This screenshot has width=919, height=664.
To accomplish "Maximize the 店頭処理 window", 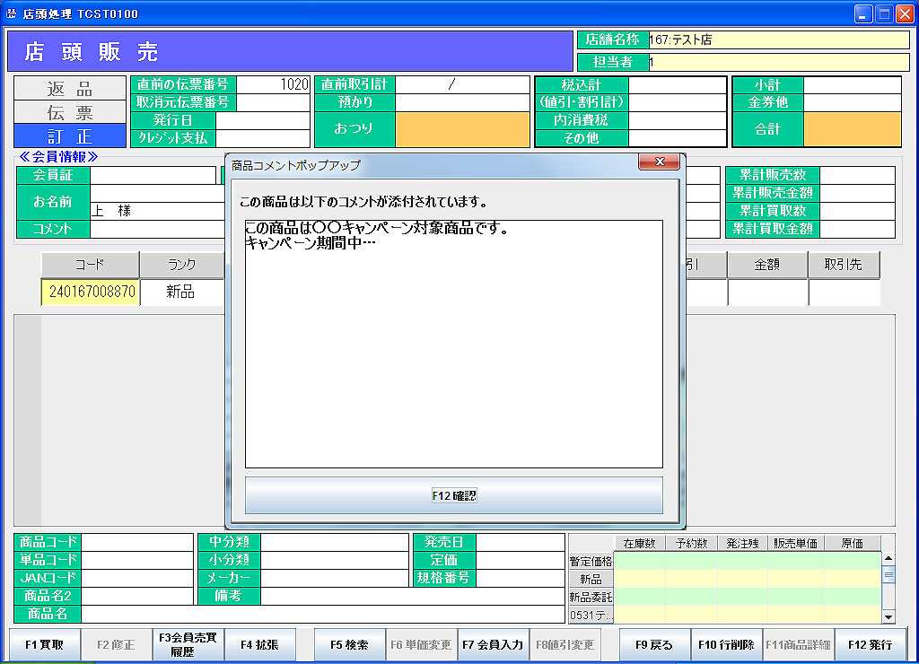I will pyautogui.click(x=884, y=13).
